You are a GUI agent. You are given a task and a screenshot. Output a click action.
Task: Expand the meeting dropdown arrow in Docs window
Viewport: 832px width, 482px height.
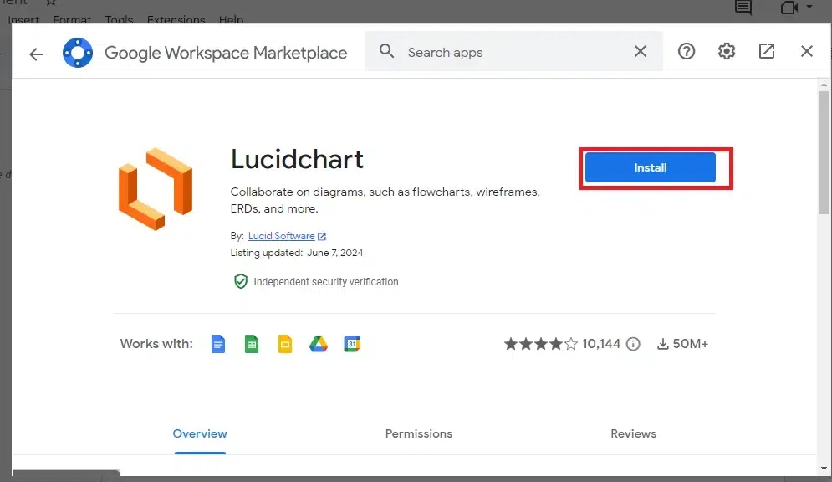coord(809,7)
